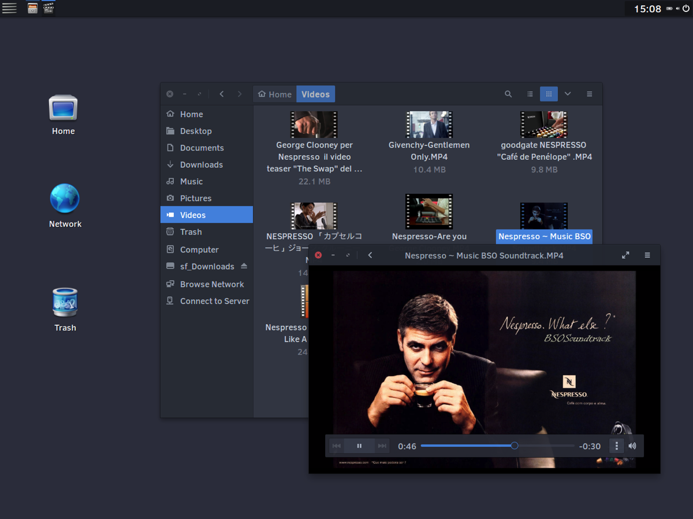Skip to previous track in player

pos(337,446)
